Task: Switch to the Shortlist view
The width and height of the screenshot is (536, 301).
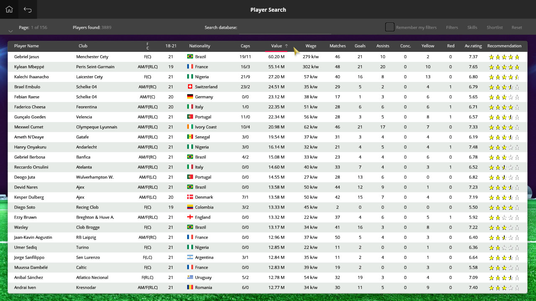Action: 495,27
